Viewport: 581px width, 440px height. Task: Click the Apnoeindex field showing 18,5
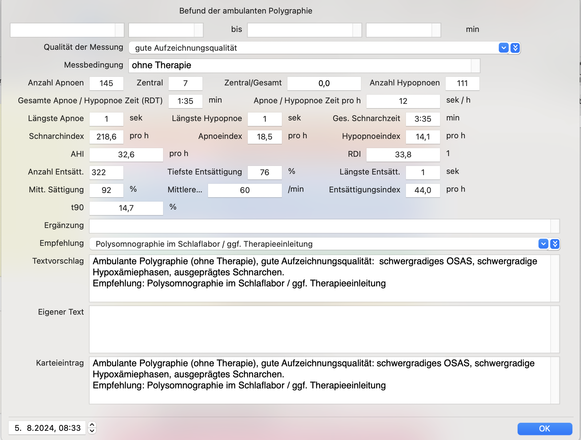265,137
